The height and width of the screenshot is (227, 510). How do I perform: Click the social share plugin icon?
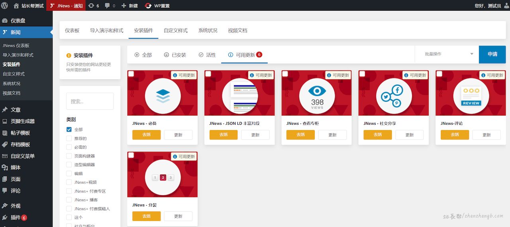394,96
